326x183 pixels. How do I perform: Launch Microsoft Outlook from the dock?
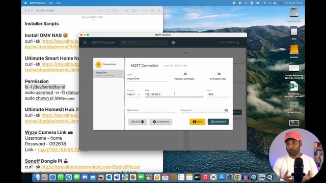click(108, 177)
